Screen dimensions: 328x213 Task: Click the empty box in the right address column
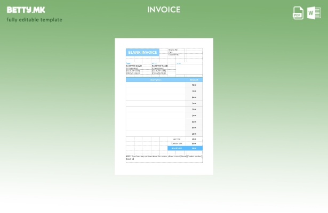coord(189,70)
